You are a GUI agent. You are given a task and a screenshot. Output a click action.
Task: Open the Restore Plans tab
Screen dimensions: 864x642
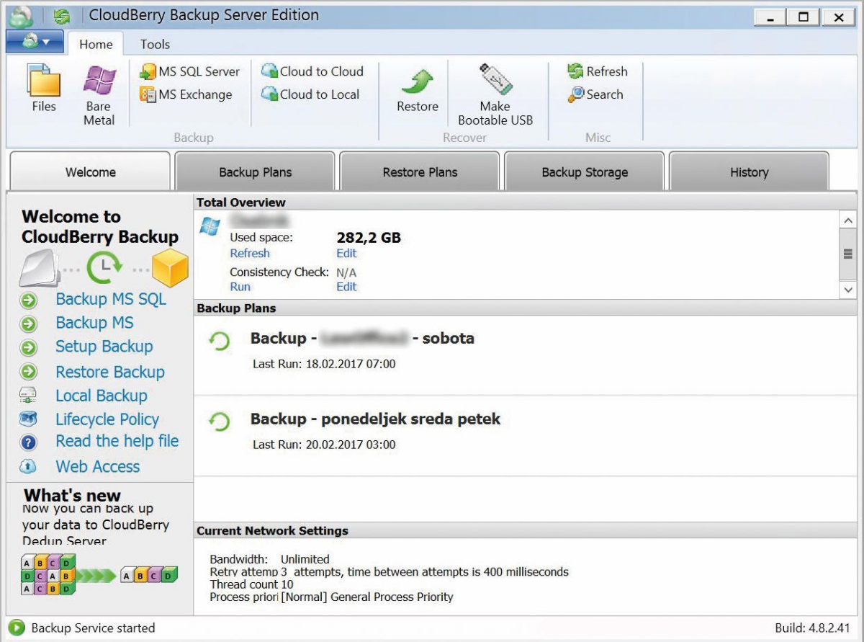[420, 172]
